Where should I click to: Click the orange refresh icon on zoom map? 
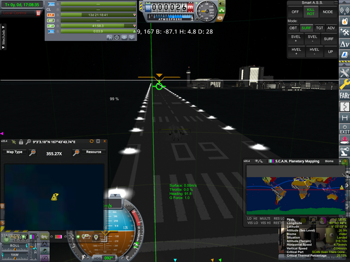(x=91, y=141)
